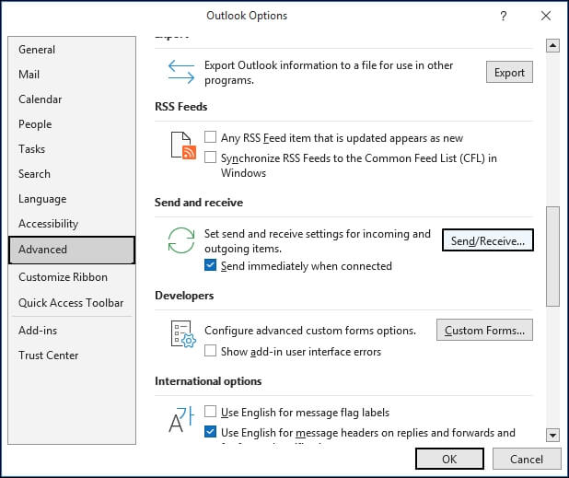Open the Custom Forms... dialog
Screen dimensions: 569x478
tap(484, 330)
